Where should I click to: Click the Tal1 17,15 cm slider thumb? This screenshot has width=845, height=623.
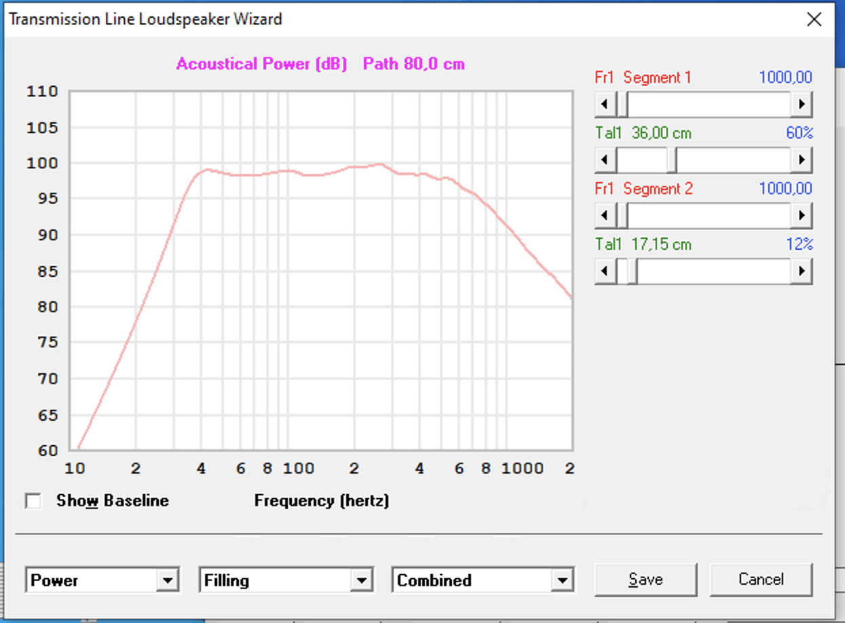pos(632,272)
